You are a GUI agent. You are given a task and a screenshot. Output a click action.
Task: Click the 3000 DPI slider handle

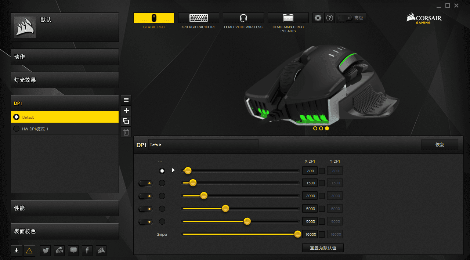[204, 196]
